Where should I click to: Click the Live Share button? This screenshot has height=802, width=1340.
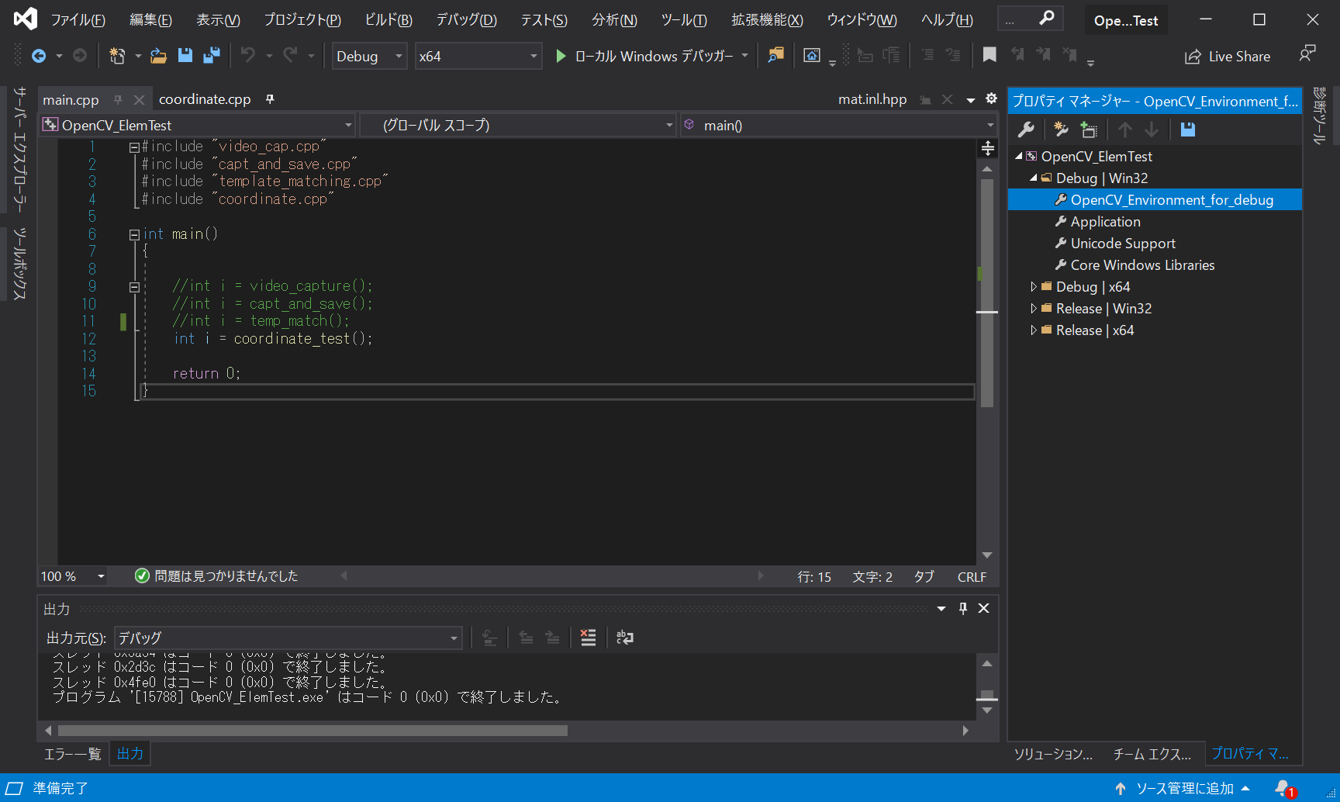[1228, 57]
